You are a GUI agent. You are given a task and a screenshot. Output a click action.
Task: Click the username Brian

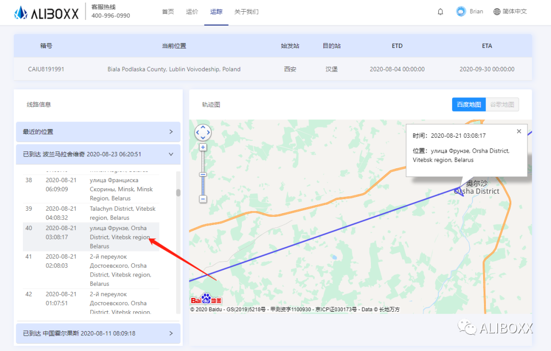(x=476, y=12)
